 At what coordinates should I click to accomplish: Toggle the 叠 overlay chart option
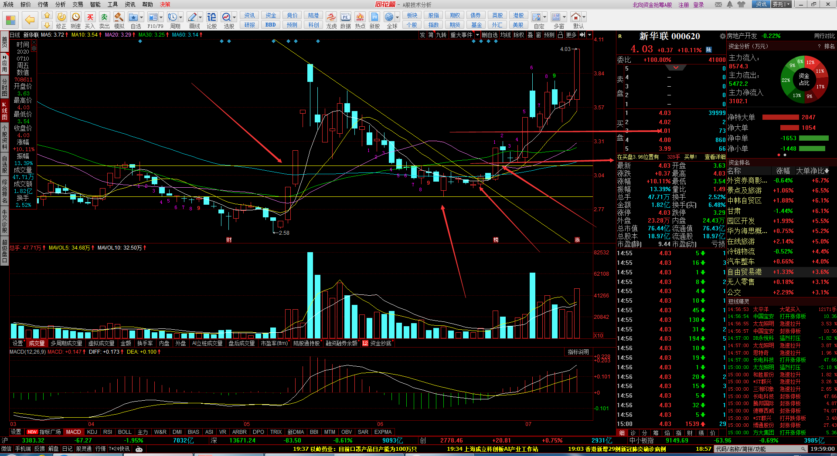coord(531,35)
